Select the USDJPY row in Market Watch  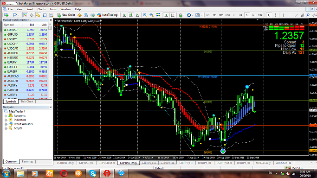pyautogui.click(x=26, y=39)
